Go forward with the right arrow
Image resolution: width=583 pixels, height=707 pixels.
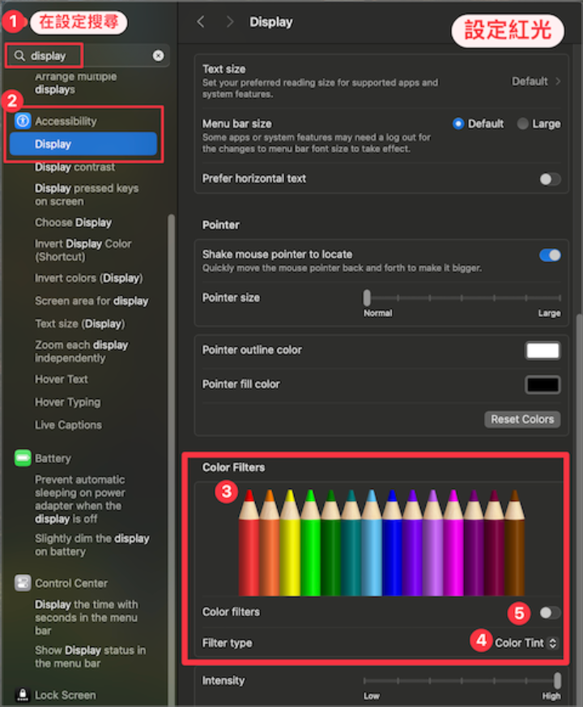pyautogui.click(x=230, y=22)
